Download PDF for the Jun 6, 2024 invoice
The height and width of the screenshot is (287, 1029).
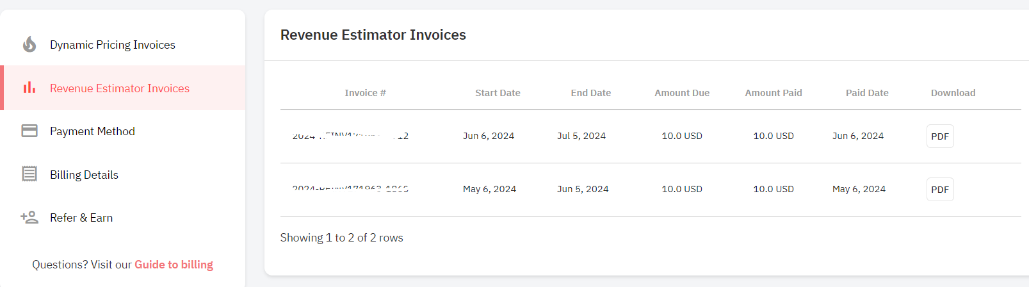[940, 136]
